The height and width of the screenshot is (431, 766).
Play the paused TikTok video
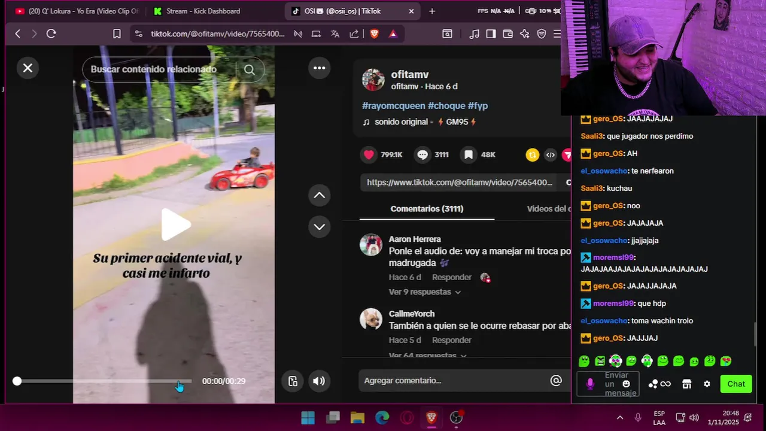tap(175, 225)
